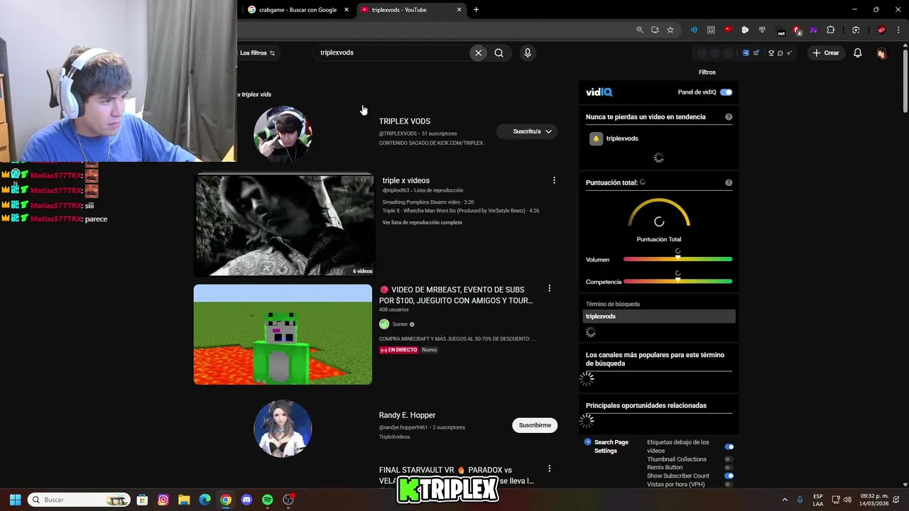Open a new Chrome tab
909x511 pixels.
[x=476, y=10]
